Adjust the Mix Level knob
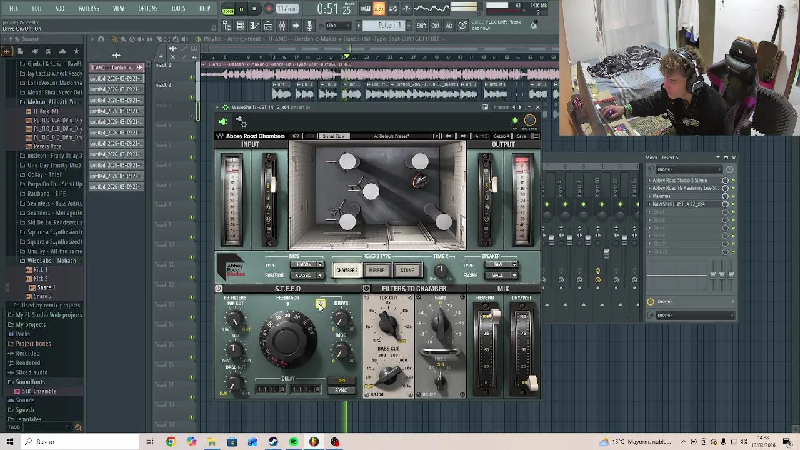The width and height of the screenshot is (800, 450). 530,120
